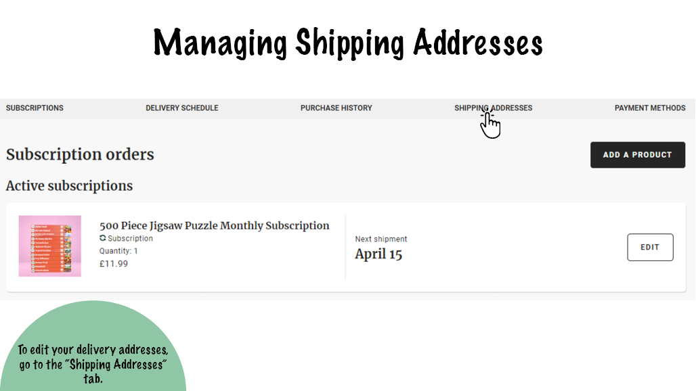696x391 pixels.
Task: Click the recurring subscription arrows icon
Action: 103,238
